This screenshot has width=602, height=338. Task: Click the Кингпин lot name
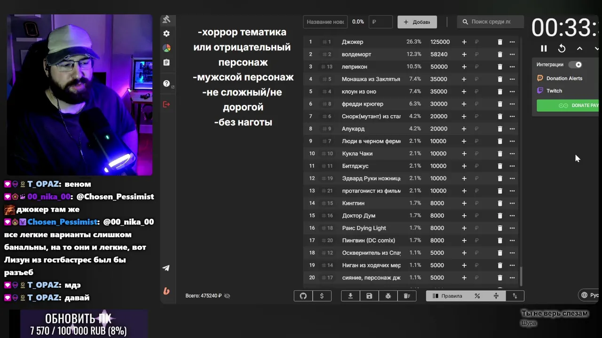pos(353,203)
